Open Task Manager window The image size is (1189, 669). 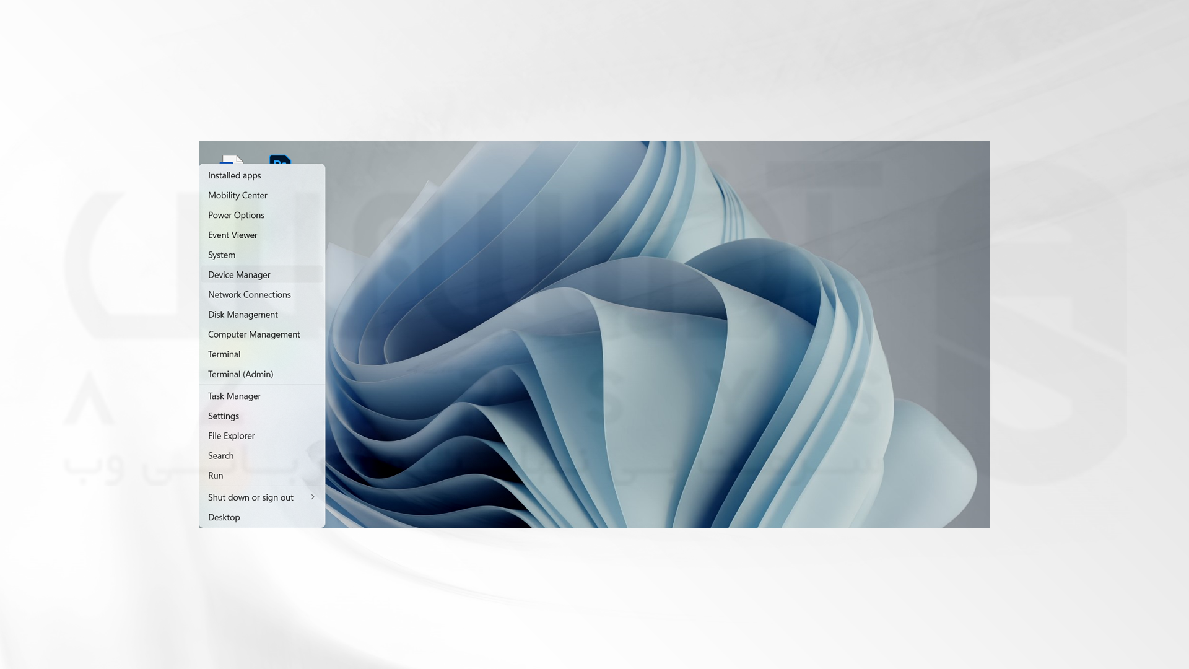tap(234, 395)
